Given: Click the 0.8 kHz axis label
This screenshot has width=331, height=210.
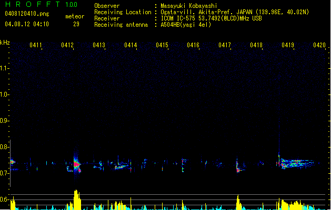Looking at the screenshot, I should click(x=4, y=146).
